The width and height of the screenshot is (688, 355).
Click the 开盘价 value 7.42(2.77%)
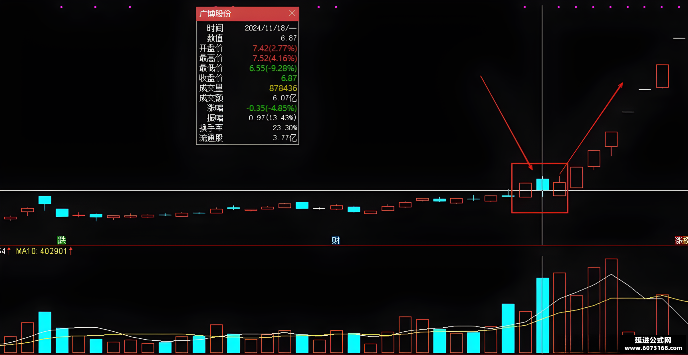pos(275,49)
